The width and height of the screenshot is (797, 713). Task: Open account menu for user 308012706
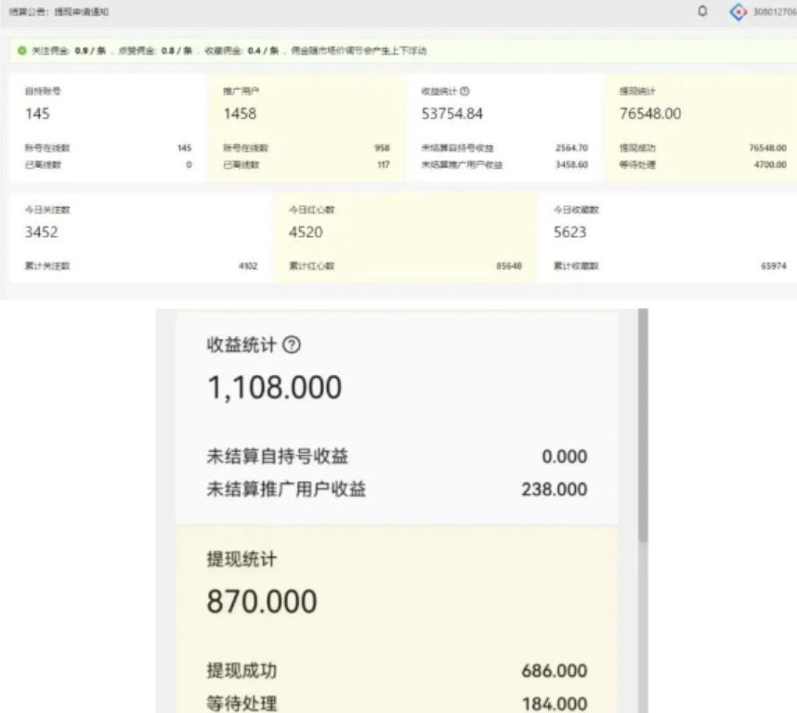pos(775,11)
